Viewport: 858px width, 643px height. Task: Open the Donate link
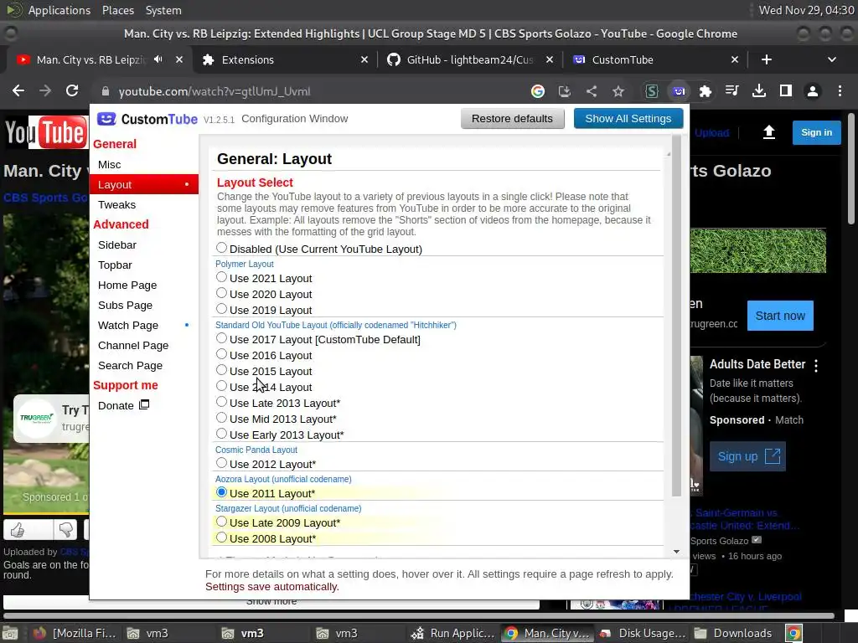pos(124,406)
